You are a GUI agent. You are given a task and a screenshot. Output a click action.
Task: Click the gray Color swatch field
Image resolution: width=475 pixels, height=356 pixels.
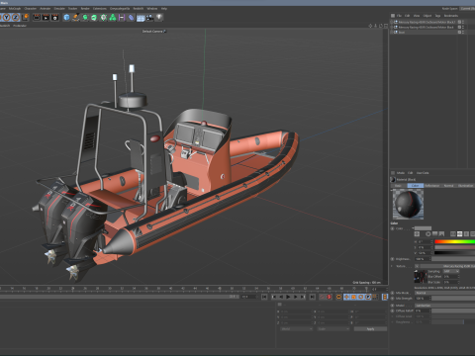(x=424, y=228)
